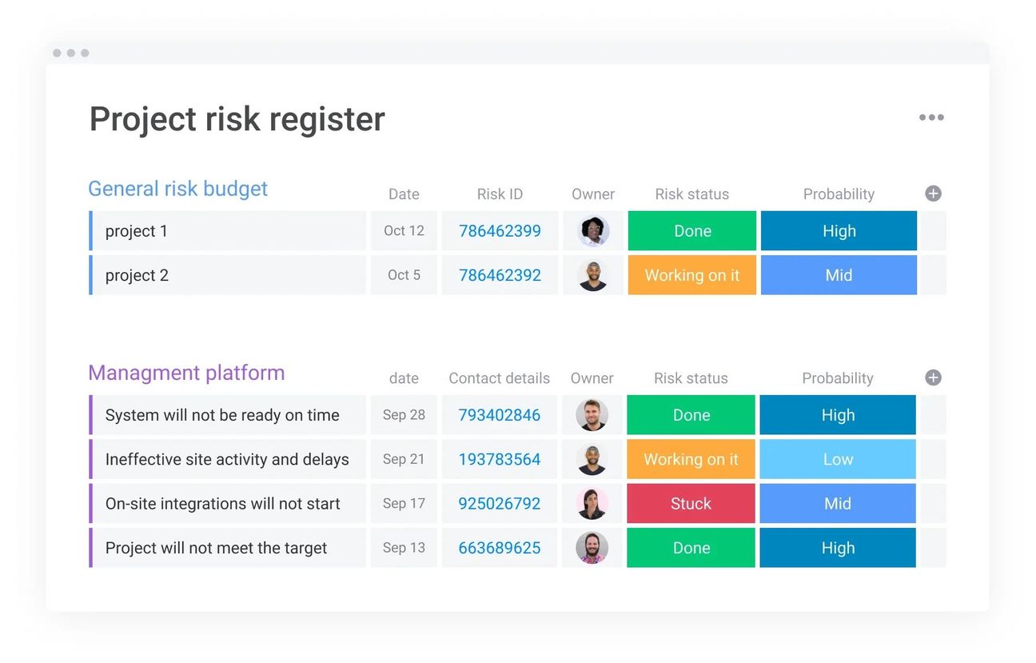Change the 'Mid' probability on On-site integrations row
This screenshot has width=1036, height=663.
pyautogui.click(x=838, y=503)
